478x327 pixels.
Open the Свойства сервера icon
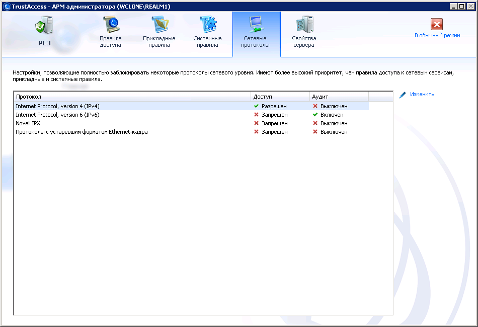click(x=304, y=25)
